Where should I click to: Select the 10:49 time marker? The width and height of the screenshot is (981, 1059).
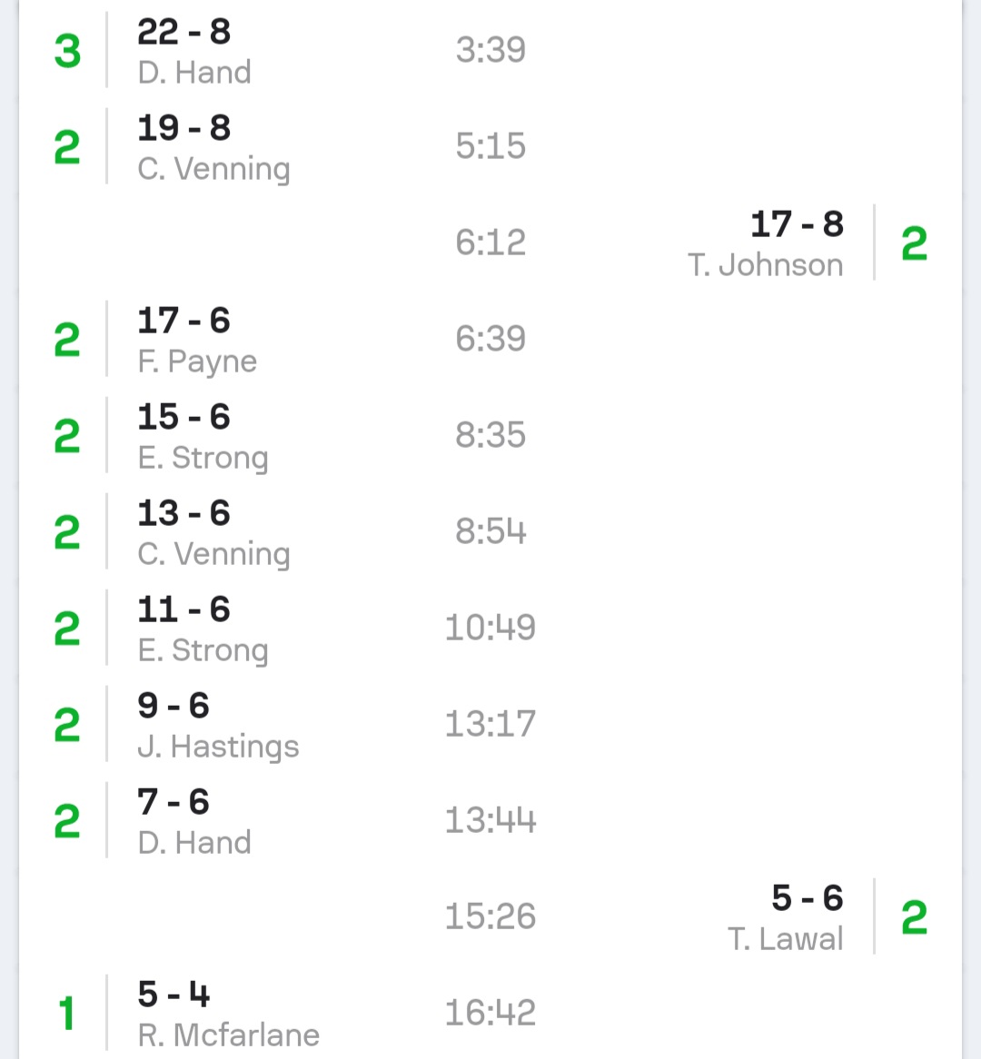coord(490,628)
